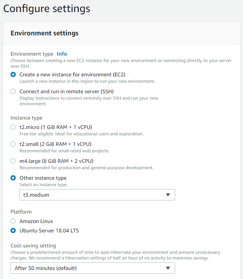The width and height of the screenshot is (243, 279).
Task: Click the Cost-saving setting label
Action: point(33,246)
